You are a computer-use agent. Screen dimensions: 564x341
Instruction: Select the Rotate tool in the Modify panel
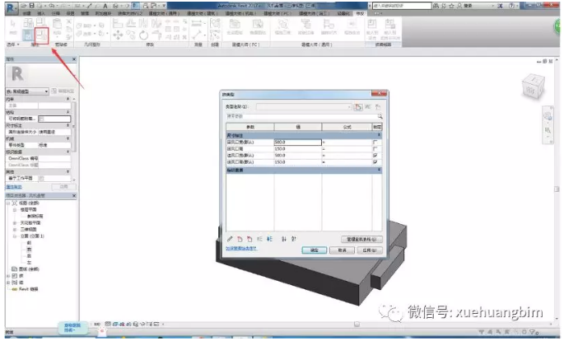point(143,35)
